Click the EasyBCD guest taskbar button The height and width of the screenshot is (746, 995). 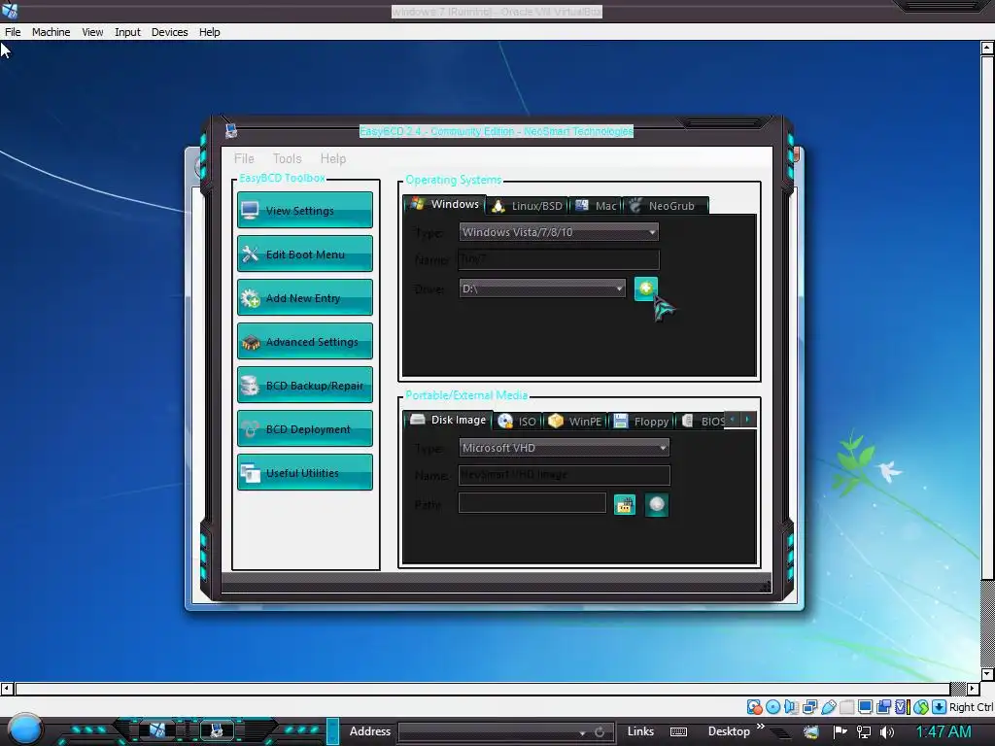217,730
